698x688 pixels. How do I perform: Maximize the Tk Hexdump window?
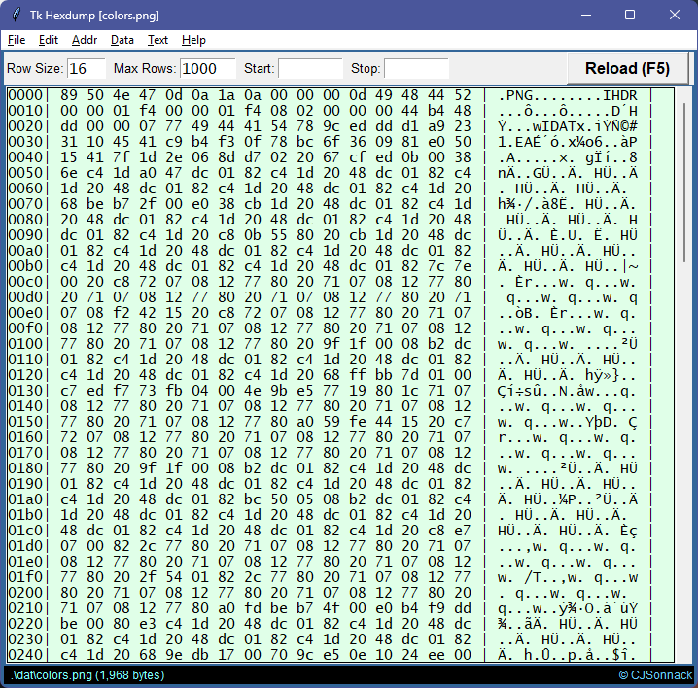pyautogui.click(x=630, y=16)
